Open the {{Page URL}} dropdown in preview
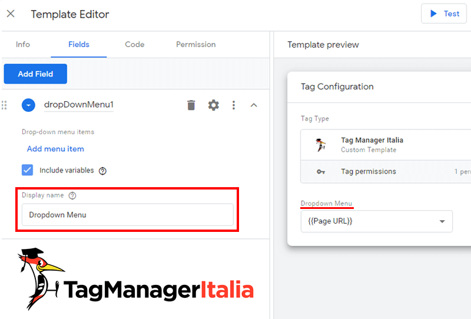The height and width of the screenshot is (319, 471). pyautogui.click(x=377, y=221)
